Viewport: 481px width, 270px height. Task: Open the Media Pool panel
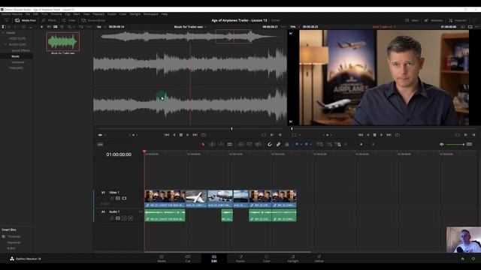tap(25, 20)
